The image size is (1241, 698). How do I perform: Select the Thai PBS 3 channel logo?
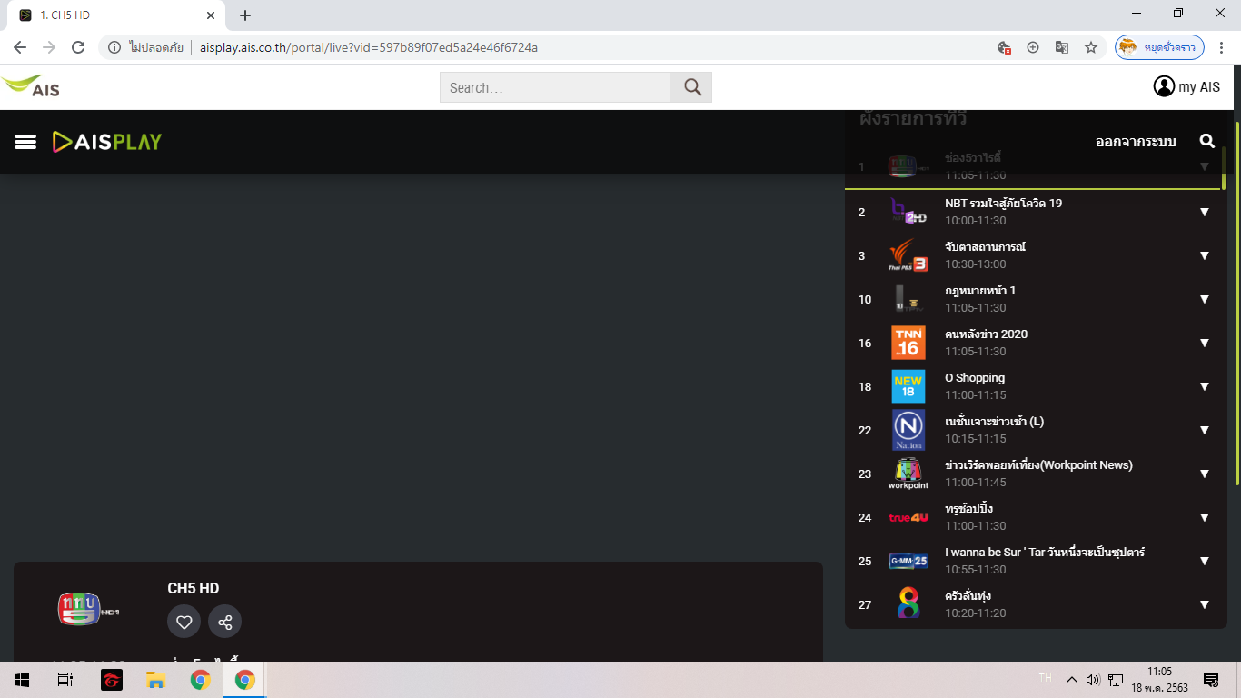pos(908,255)
